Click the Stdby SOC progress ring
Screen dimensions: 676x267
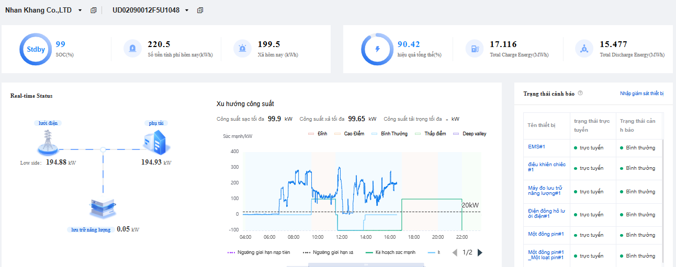point(36,49)
